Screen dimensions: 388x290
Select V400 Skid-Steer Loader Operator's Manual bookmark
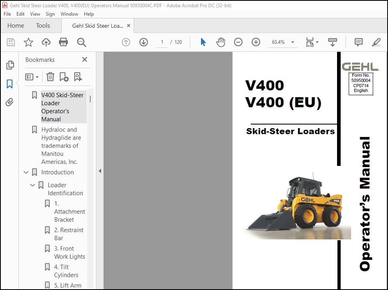pyautogui.click(x=63, y=107)
